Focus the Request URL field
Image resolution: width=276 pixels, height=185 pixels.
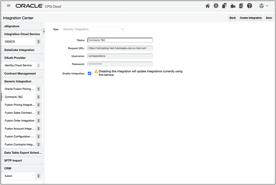coord(120,48)
